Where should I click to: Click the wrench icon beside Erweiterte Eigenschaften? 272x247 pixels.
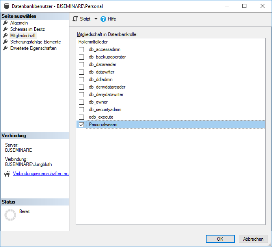(x=6, y=48)
